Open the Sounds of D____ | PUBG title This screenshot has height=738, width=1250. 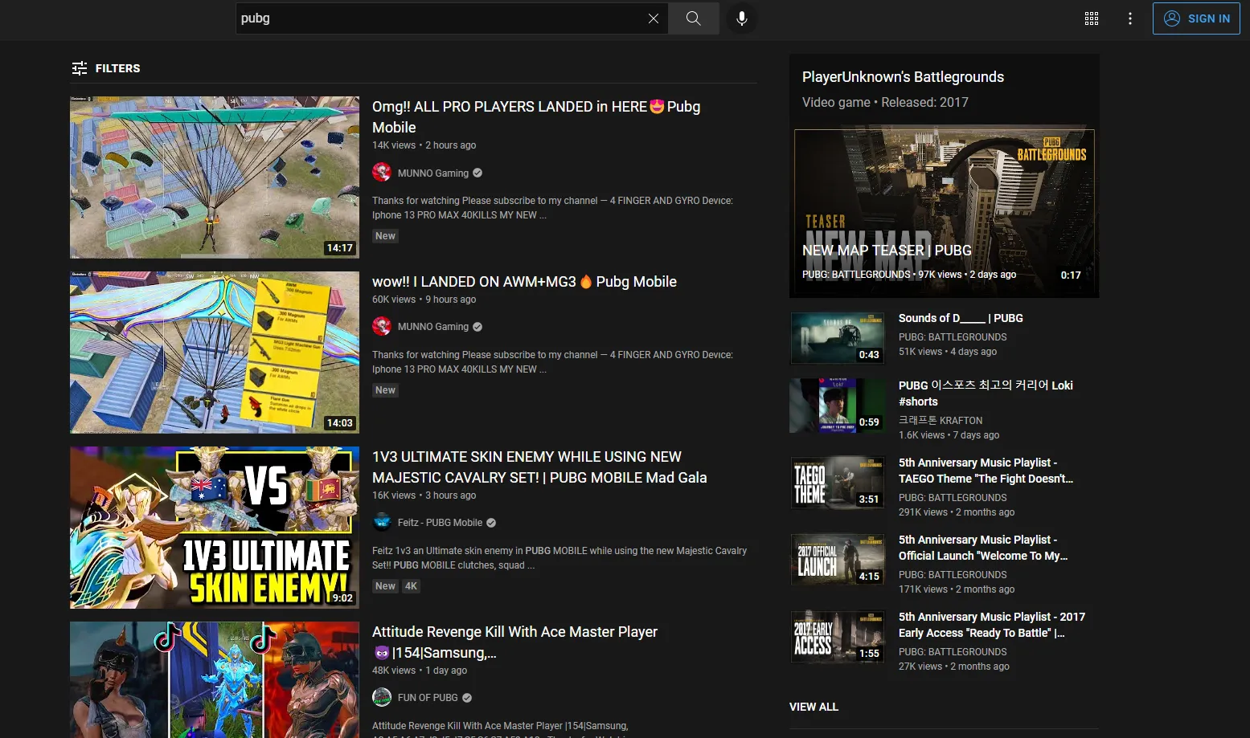(961, 318)
